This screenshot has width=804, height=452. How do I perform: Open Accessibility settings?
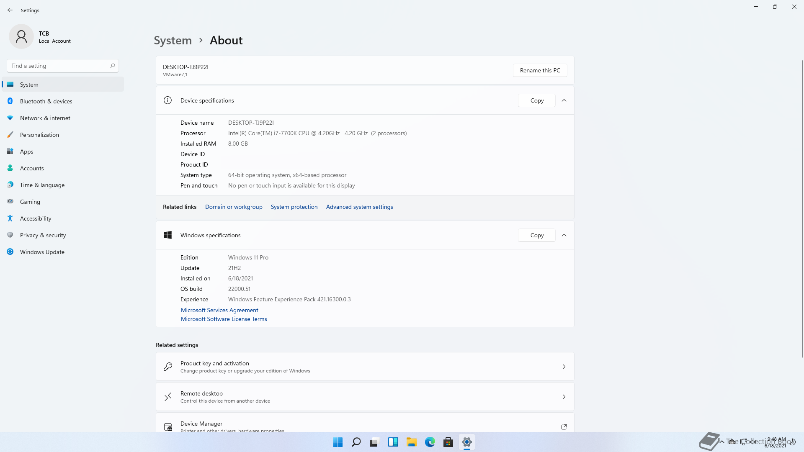click(x=63, y=218)
